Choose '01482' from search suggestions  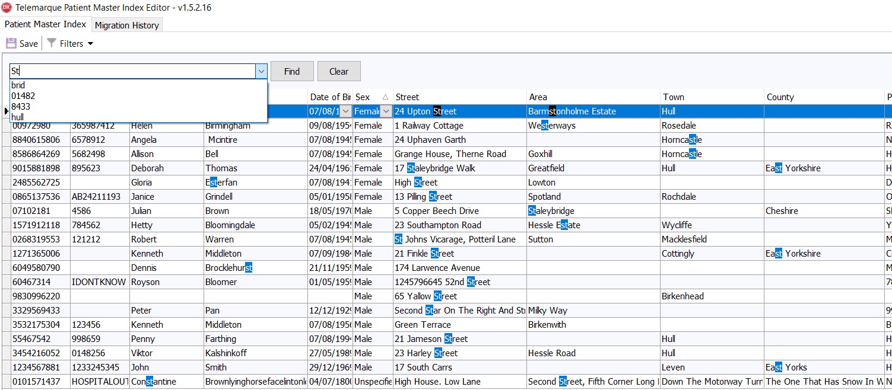[x=23, y=96]
